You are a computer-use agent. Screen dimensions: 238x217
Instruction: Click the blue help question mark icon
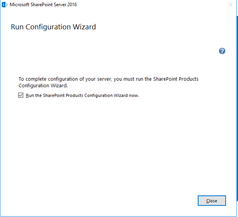point(222,51)
